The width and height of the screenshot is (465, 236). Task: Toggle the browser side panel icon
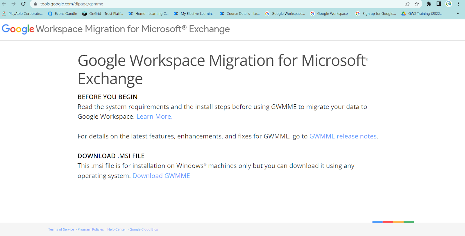(439, 4)
